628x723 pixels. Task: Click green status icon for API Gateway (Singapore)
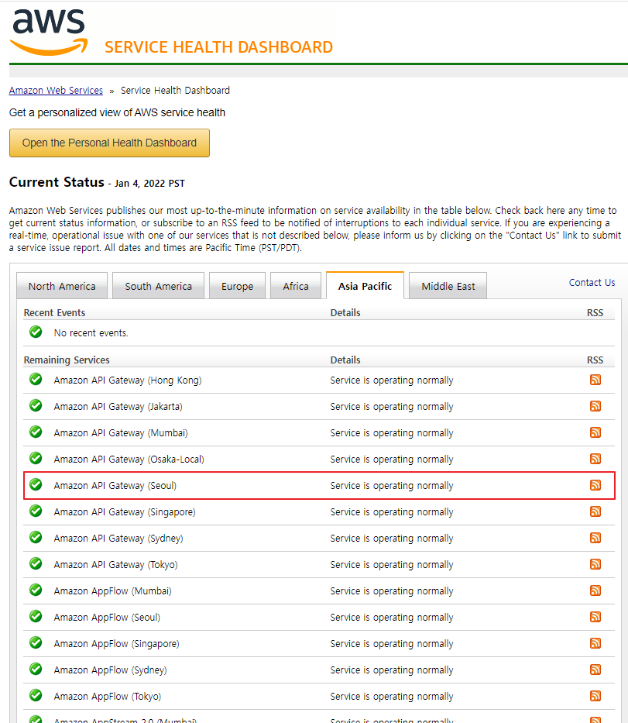(36, 511)
